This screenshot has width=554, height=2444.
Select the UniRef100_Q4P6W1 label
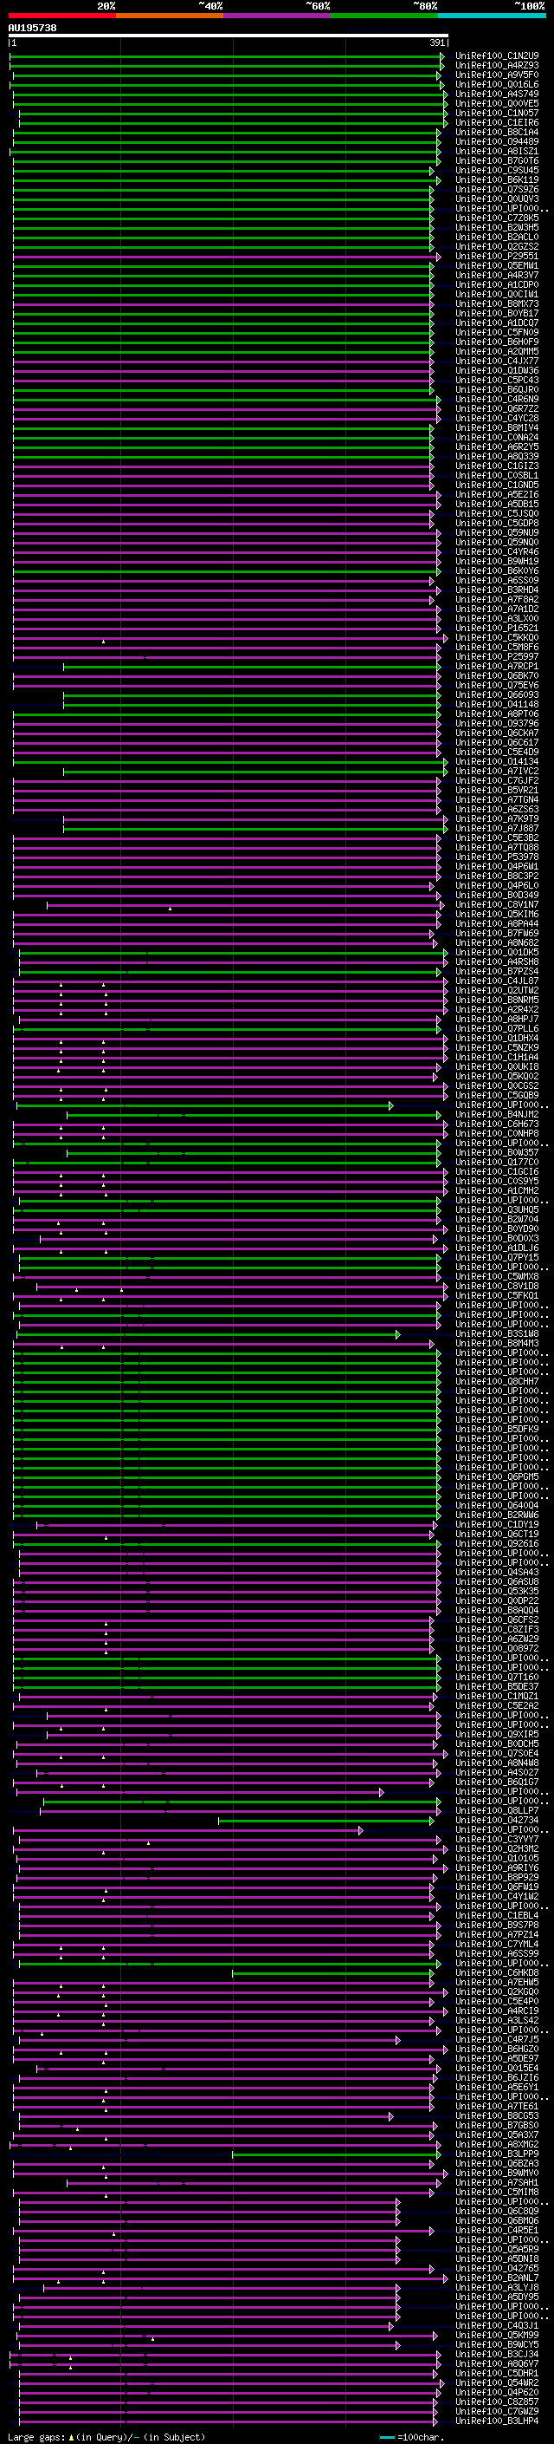click(x=497, y=866)
